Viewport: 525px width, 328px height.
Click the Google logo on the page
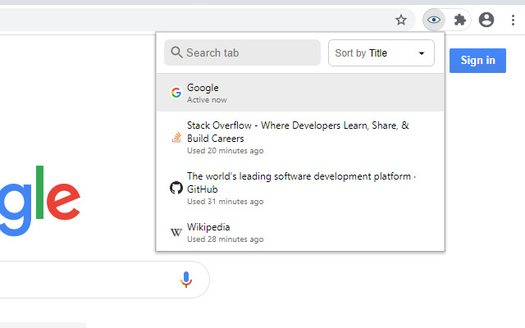[x=40, y=201]
